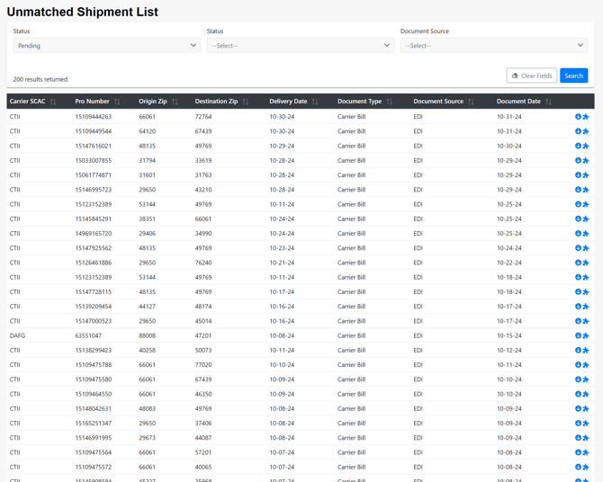603x482 pixels.
Task: Click download icon for Pro Number 15109444263
Action: click(578, 117)
